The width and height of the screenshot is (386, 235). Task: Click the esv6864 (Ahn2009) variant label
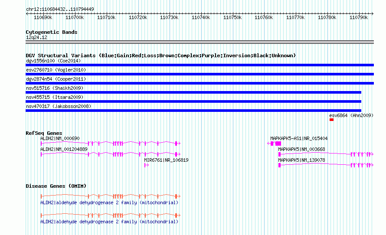[x=351, y=115]
